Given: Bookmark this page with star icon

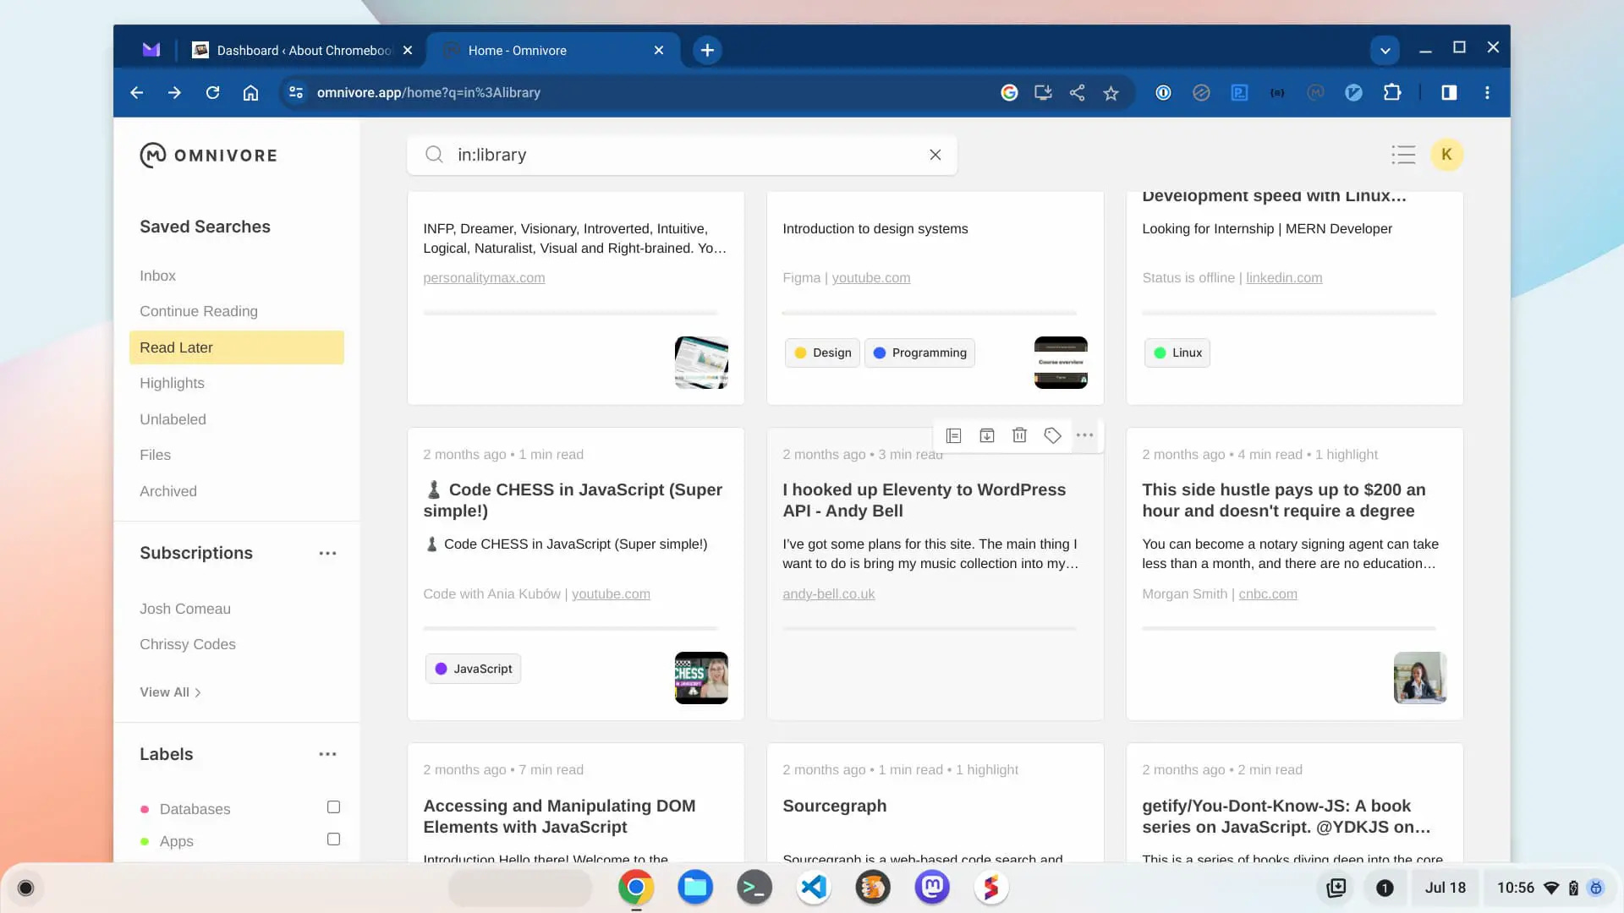Looking at the screenshot, I should 1111,93.
